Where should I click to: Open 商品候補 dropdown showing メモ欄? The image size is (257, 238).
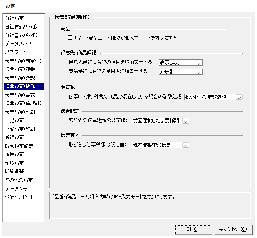(199, 72)
